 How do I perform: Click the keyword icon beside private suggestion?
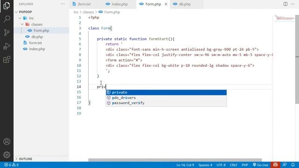click(x=109, y=92)
